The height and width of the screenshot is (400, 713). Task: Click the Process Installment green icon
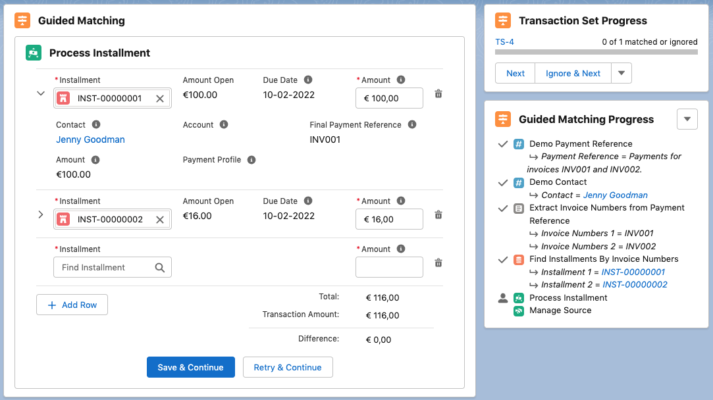tap(32, 53)
